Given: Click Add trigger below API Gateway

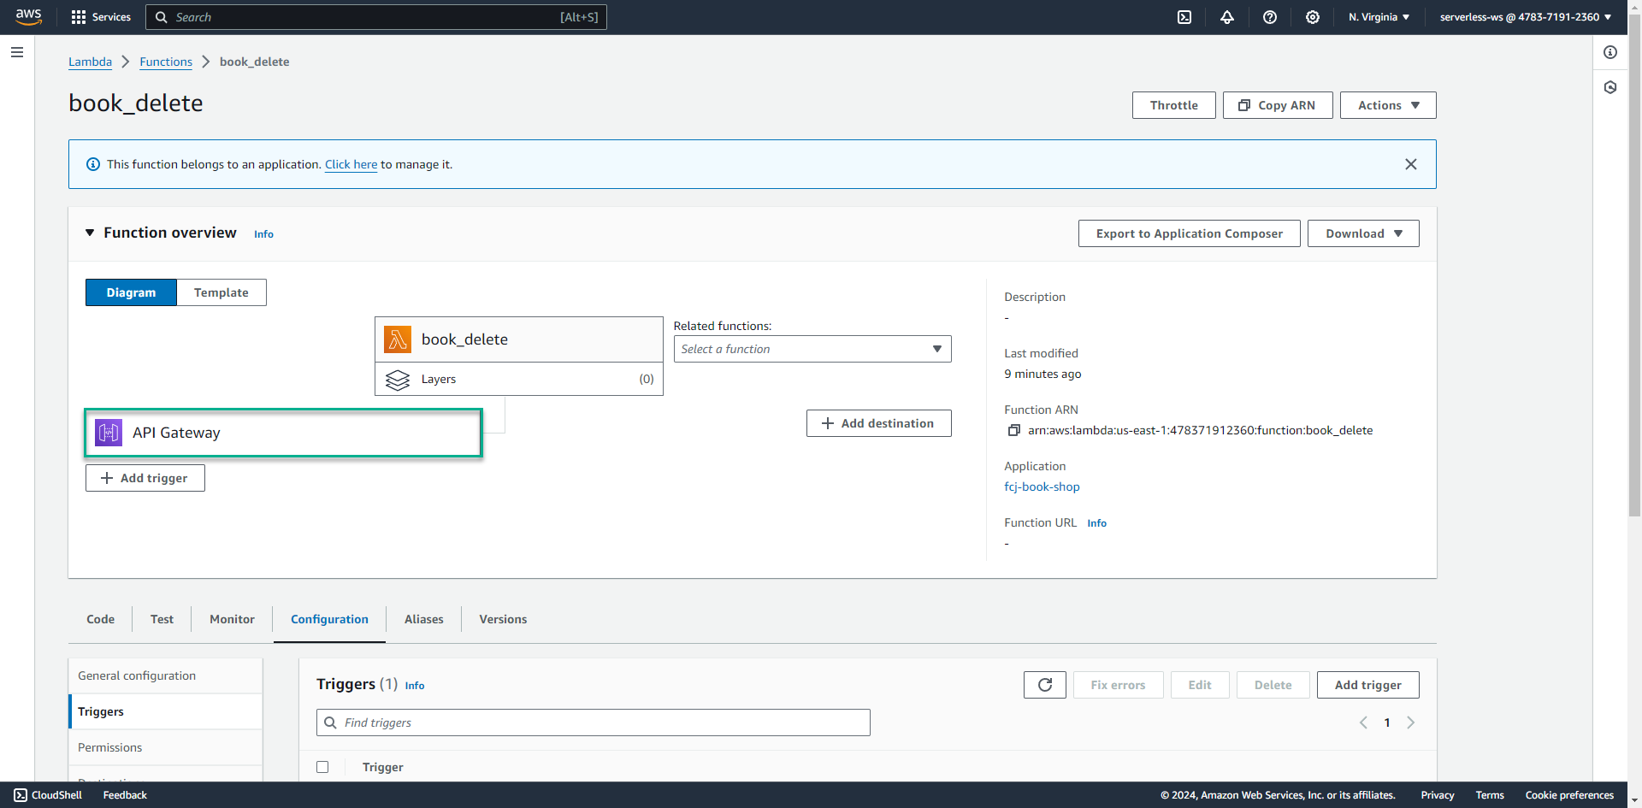Looking at the screenshot, I should pyautogui.click(x=145, y=478).
